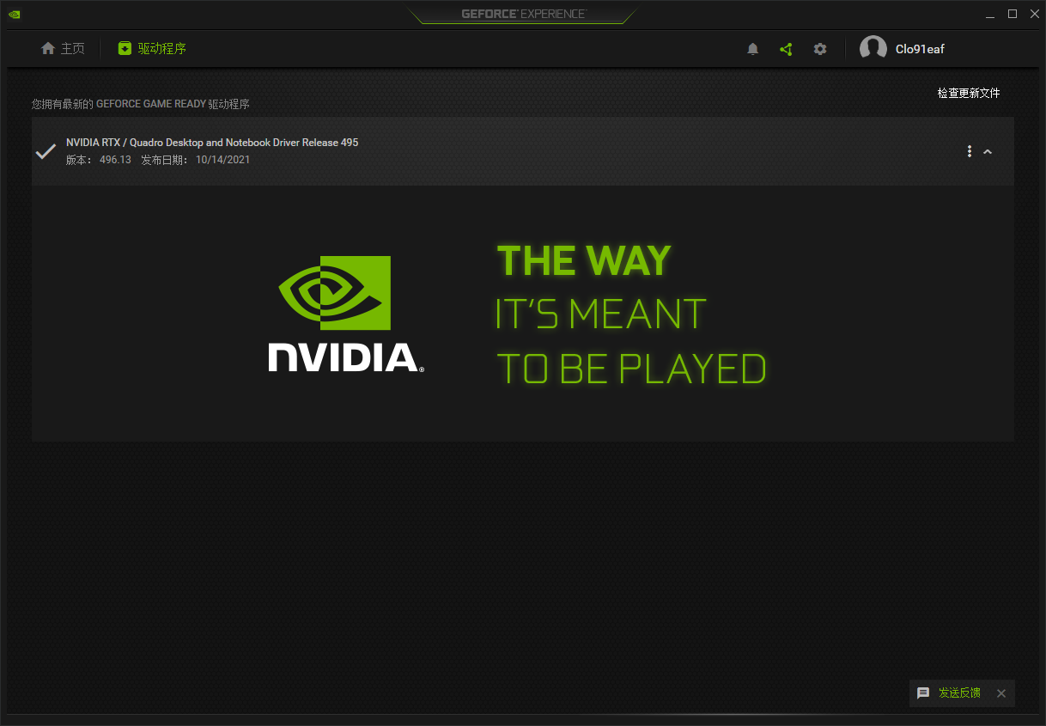Collapse the driver details chevron
The height and width of the screenshot is (726, 1046).
coord(988,151)
